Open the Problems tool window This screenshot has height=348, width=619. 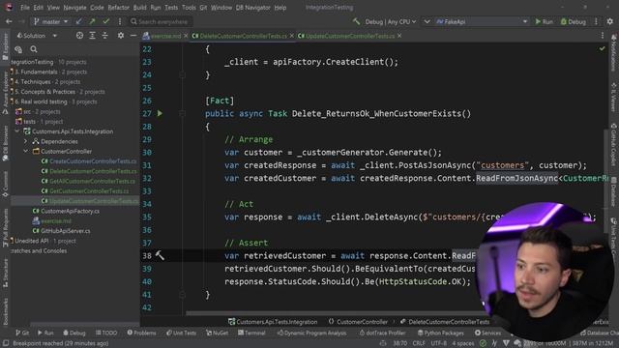(x=141, y=333)
